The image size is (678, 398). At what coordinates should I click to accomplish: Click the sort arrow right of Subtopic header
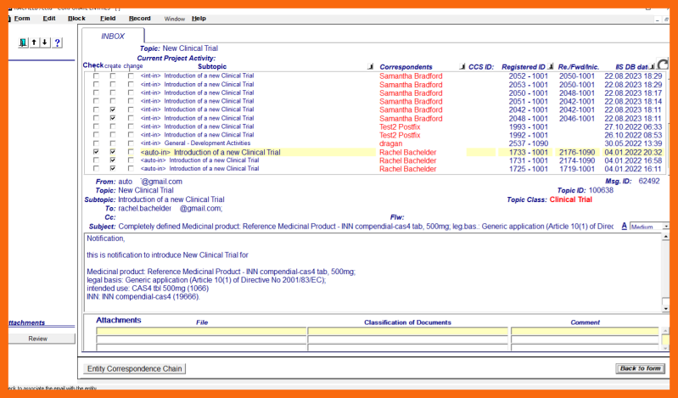point(369,66)
